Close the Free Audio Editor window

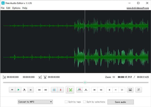[x=147, y=3]
